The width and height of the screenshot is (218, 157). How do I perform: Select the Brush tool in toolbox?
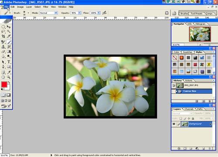click(9, 42)
